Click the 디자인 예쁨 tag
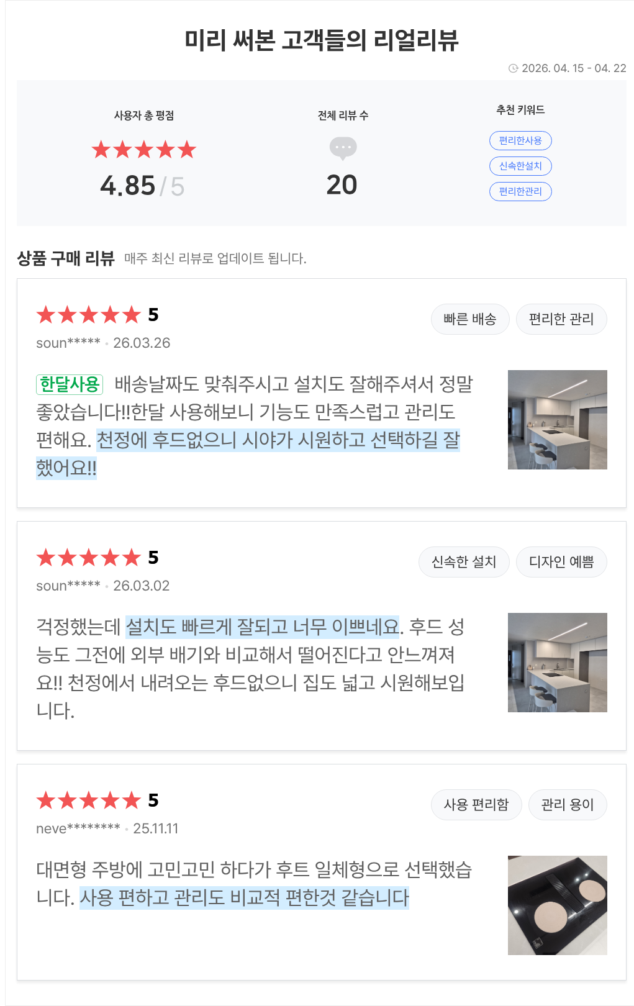The height and width of the screenshot is (1006, 634). pos(561,562)
